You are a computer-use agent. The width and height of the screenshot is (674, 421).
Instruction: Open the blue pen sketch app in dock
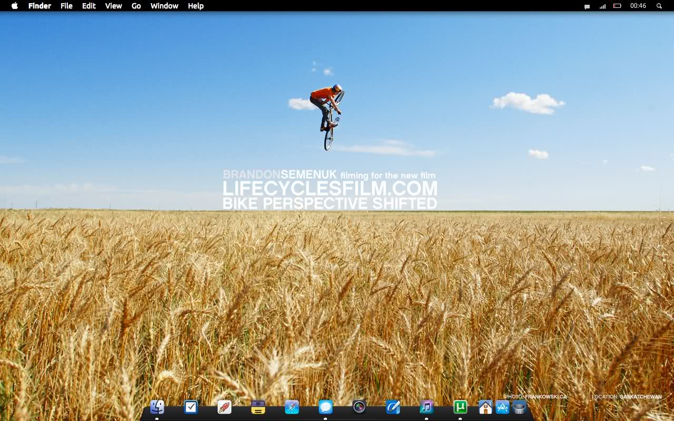coord(393,407)
